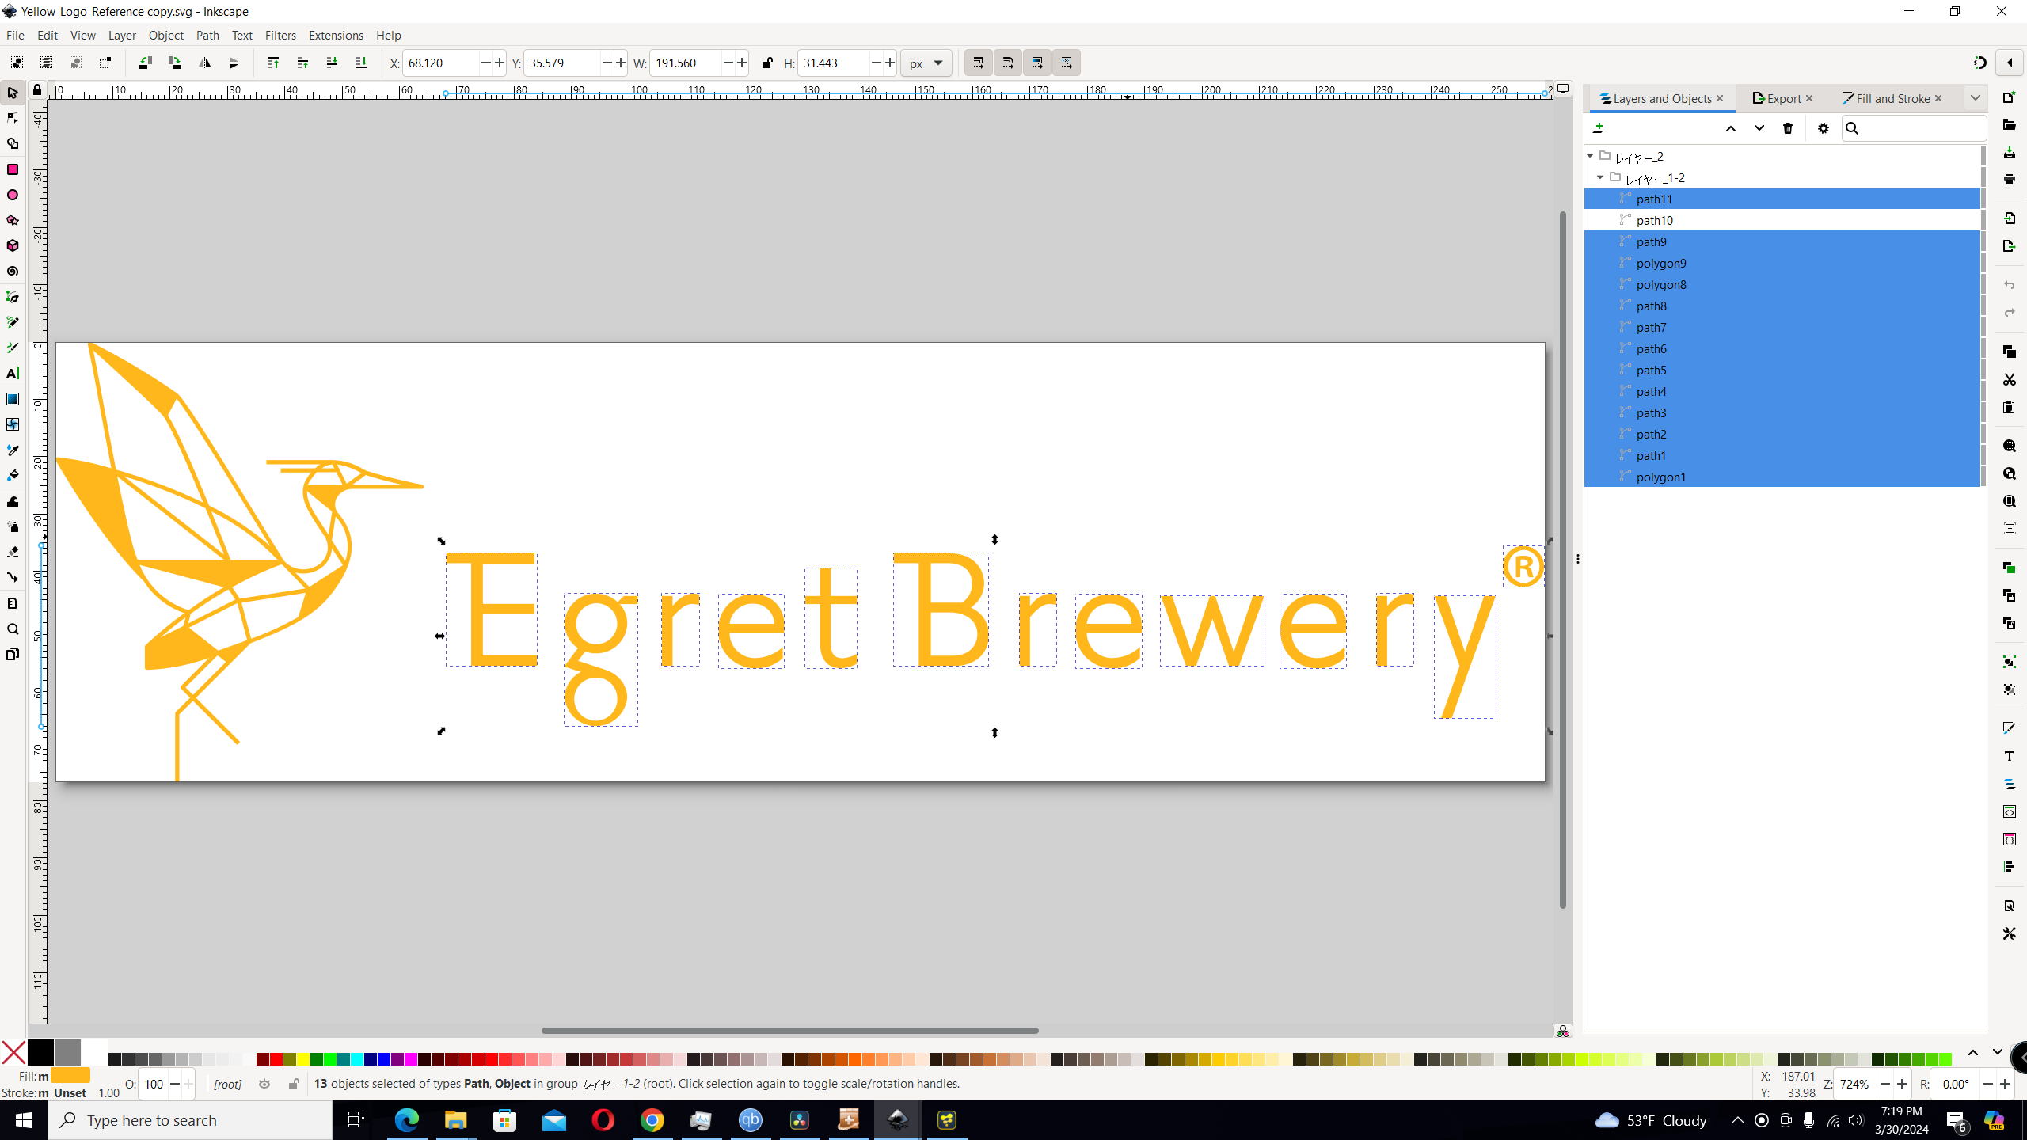The width and height of the screenshot is (2027, 1140).
Task: Select the Tweak tool
Action: pos(13,501)
